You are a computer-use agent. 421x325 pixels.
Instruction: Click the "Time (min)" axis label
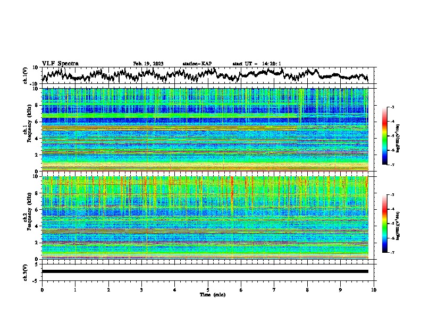(213, 295)
